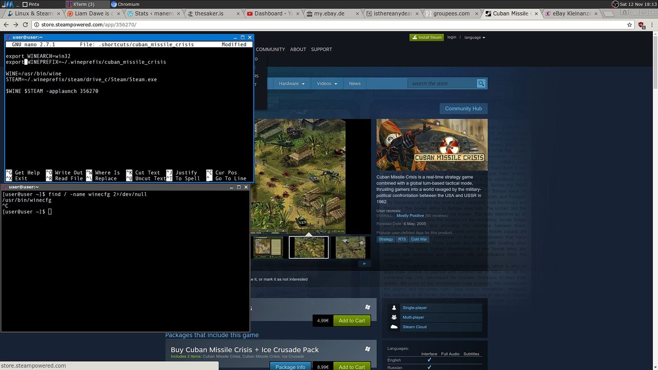Click the '$WINE $STEAM -applaunch 356270' line
658x370 pixels.
tap(52, 91)
